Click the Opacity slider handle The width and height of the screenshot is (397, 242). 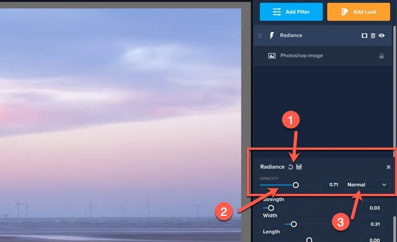click(295, 185)
